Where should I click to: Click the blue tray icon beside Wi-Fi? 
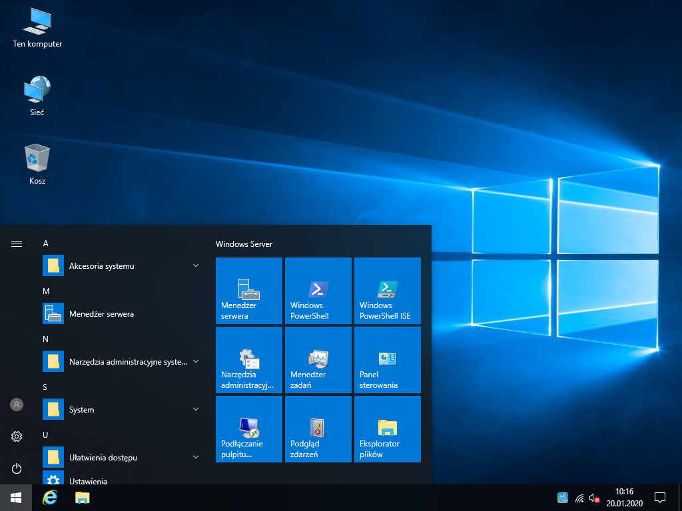562,498
